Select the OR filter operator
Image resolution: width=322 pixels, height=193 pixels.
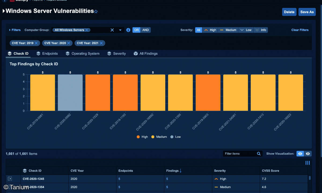(x=137, y=30)
